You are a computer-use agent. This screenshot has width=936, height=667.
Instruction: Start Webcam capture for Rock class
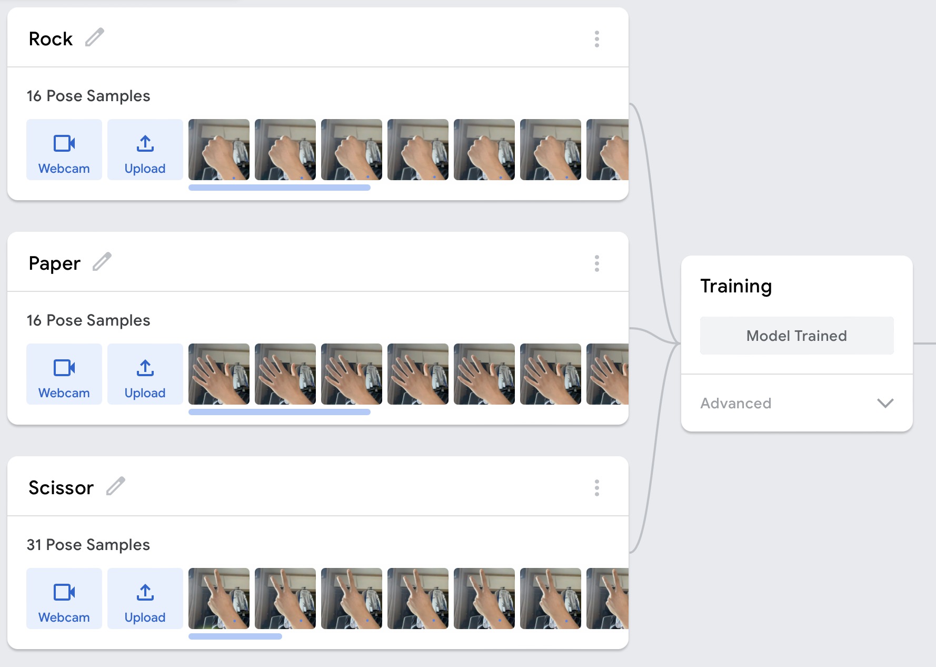tap(64, 150)
